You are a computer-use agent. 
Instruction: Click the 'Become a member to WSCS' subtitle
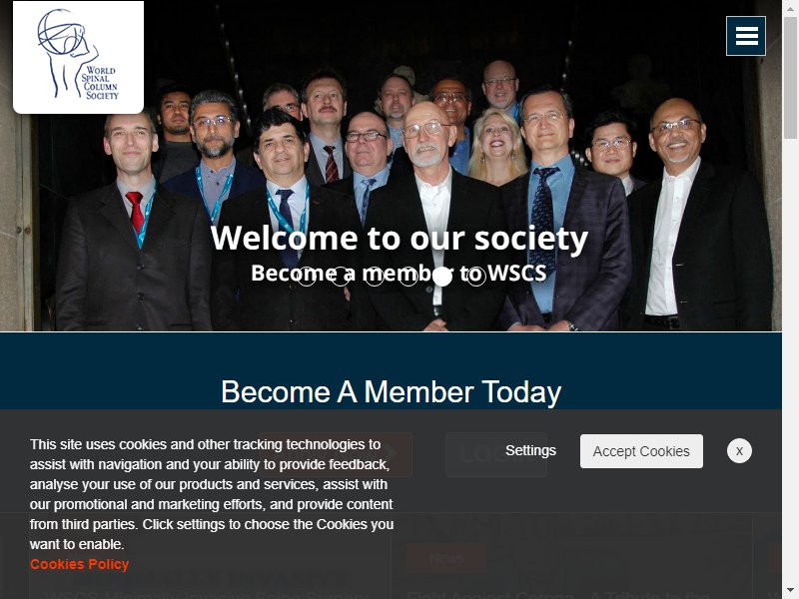(399, 273)
